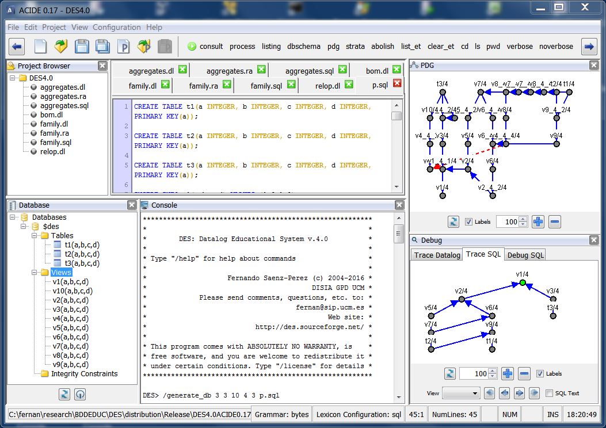Go to the first node in Debug view navigation
This screenshot has height=428, width=606.
click(x=489, y=393)
